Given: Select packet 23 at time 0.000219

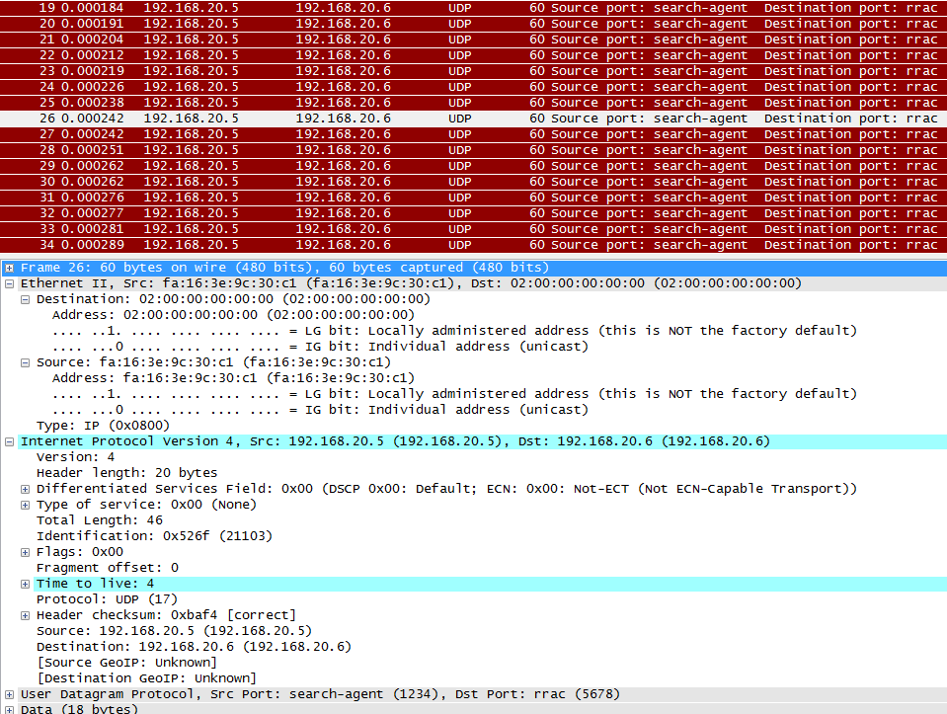Looking at the screenshot, I should (x=474, y=71).
